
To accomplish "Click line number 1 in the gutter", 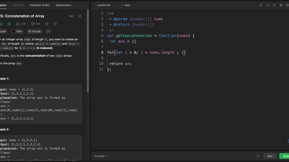I will (x=103, y=13).
